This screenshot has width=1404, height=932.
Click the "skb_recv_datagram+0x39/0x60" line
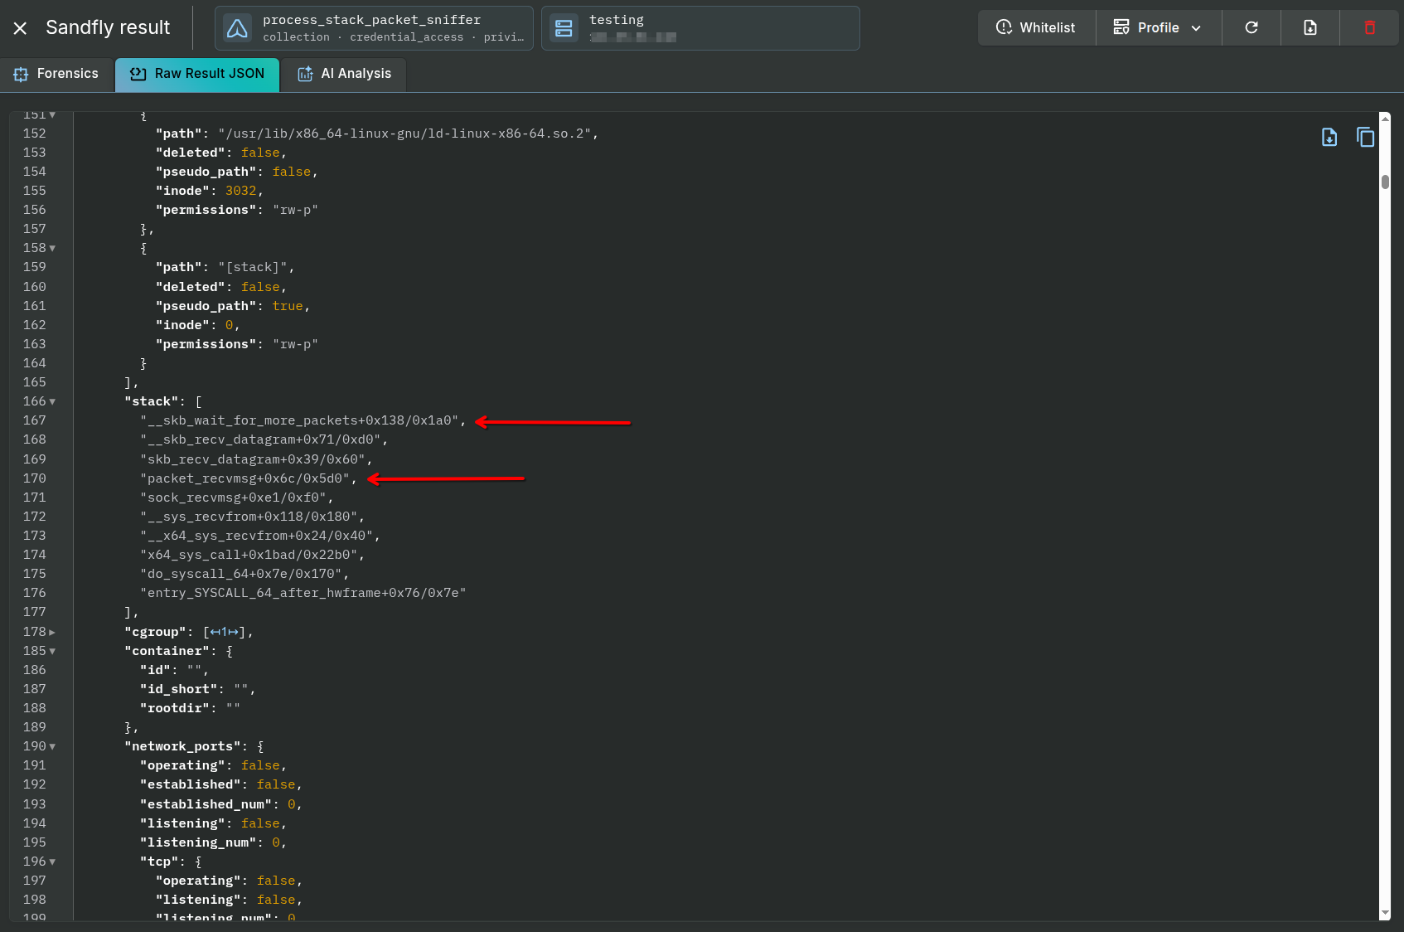click(253, 459)
